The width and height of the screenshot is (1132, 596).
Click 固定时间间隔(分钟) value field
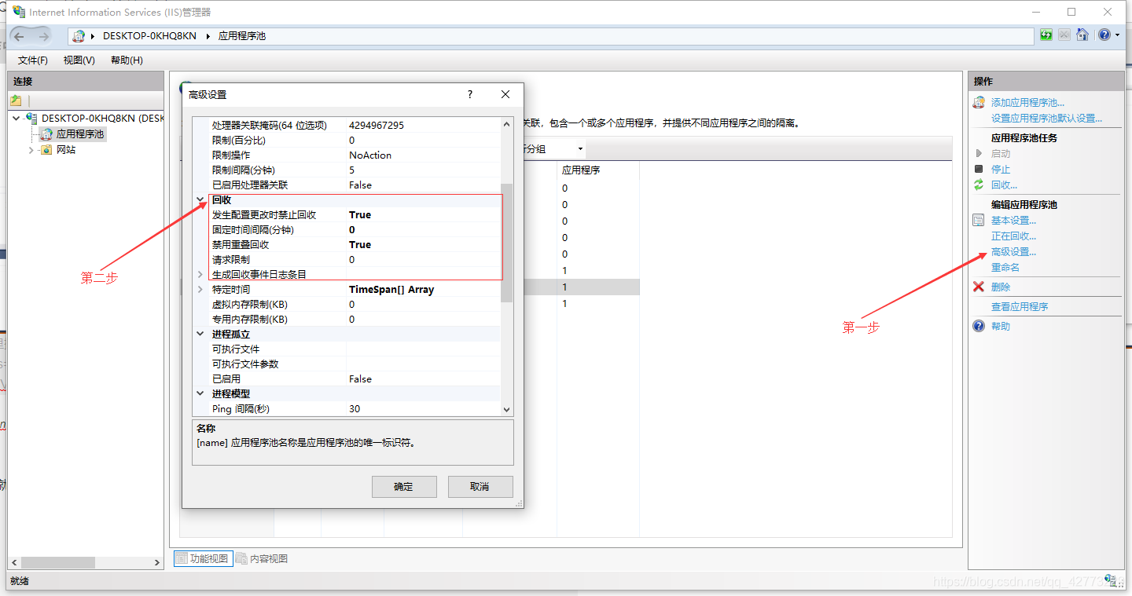(423, 230)
